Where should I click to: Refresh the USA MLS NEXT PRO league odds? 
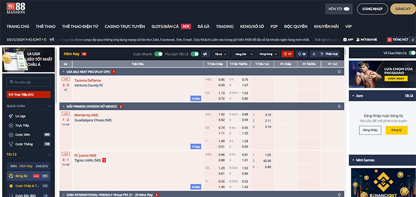(339, 72)
